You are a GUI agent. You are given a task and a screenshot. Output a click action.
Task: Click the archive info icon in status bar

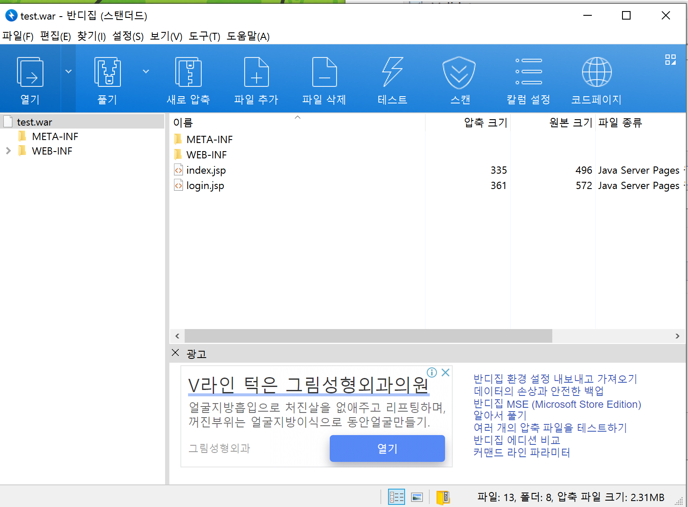(x=443, y=497)
